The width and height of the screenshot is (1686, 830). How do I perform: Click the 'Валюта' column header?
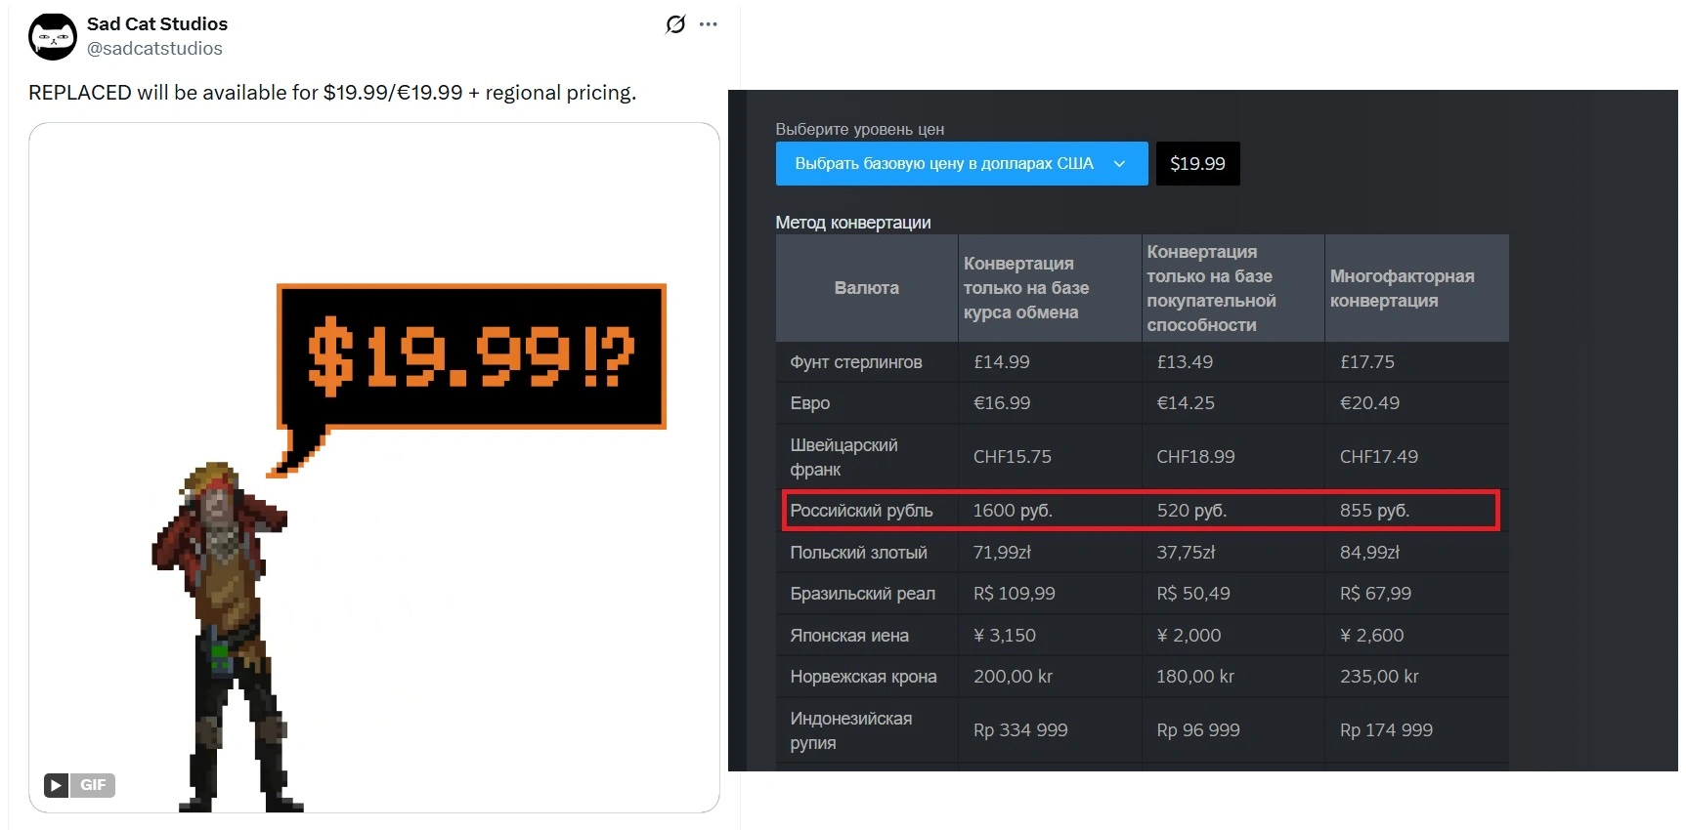866,288
